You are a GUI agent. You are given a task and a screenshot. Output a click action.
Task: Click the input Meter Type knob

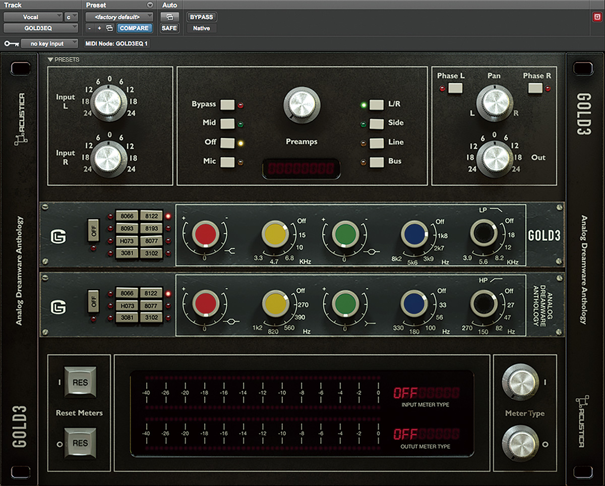pos(520,382)
